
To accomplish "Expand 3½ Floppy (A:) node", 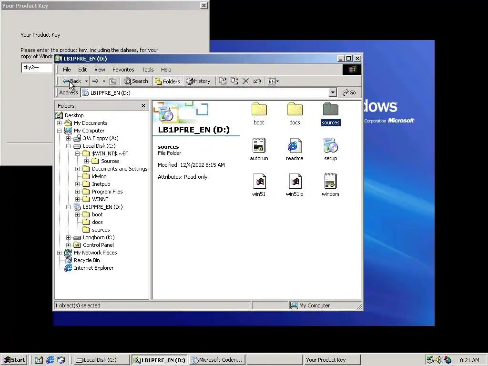I will [69, 139].
